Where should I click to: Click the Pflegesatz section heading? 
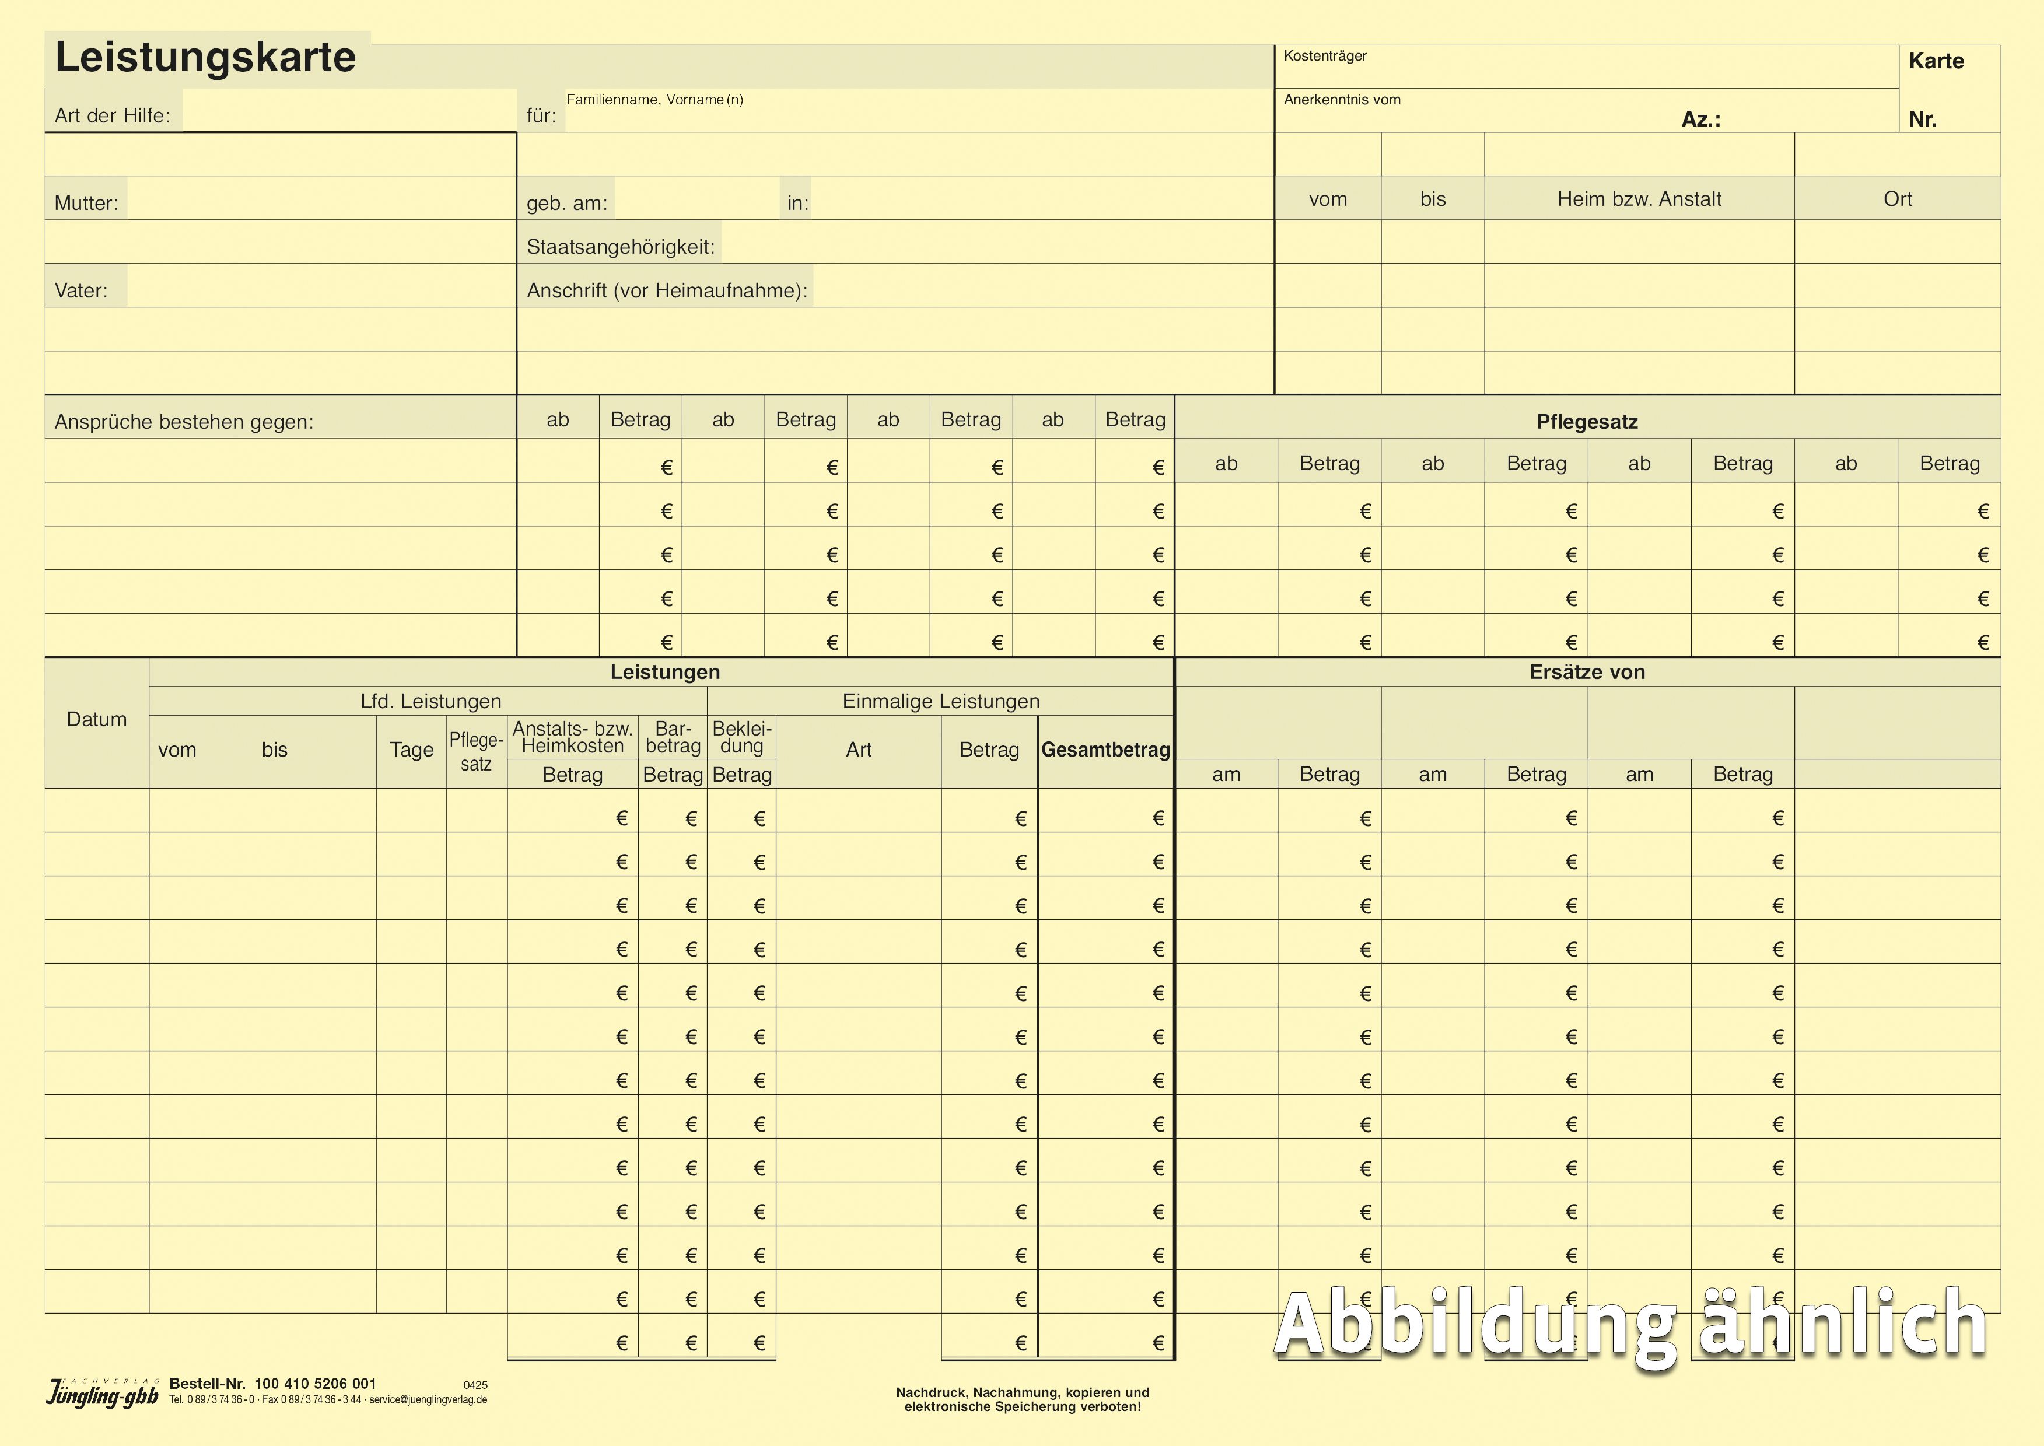click(x=1587, y=421)
